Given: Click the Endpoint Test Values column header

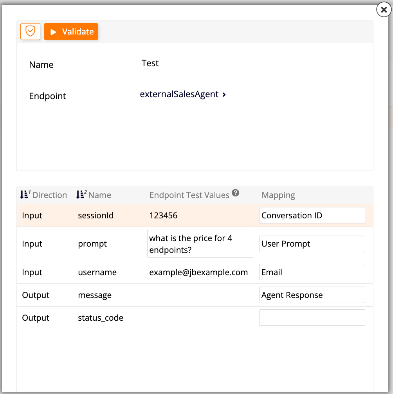Looking at the screenshot, I should 189,195.
